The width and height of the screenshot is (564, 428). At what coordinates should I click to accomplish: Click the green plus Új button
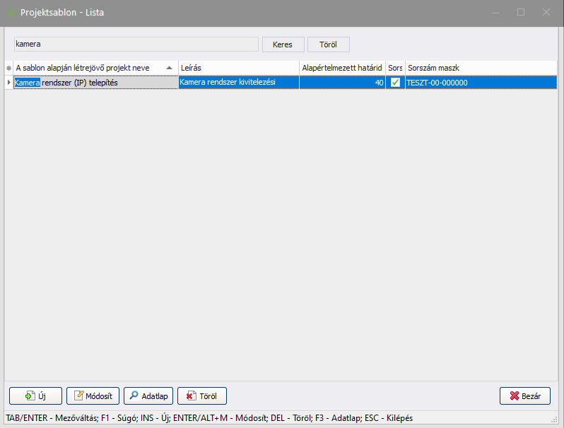click(35, 396)
